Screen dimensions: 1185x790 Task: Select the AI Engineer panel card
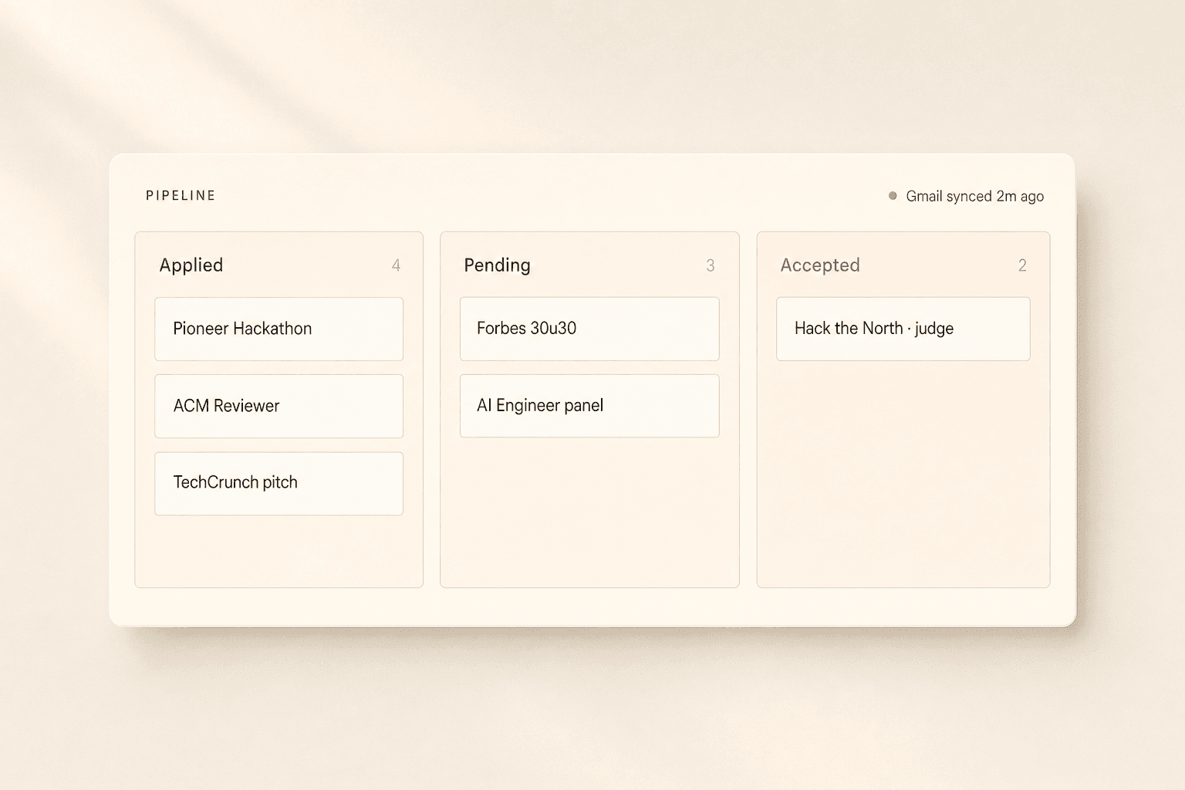[589, 406]
